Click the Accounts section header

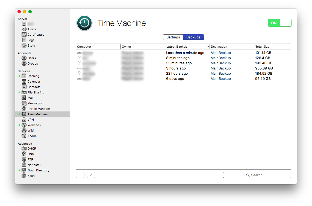pos(25,53)
